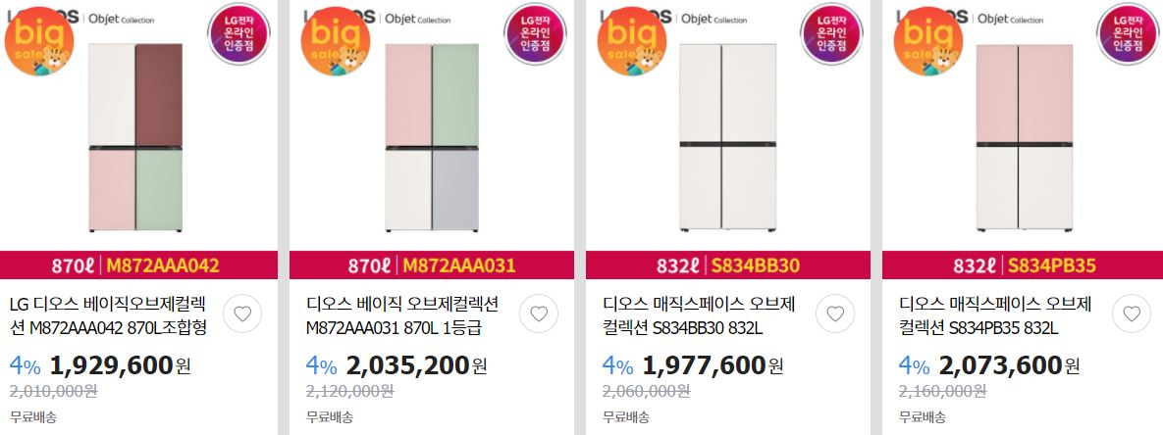Toggle the heart for the M872AAA031 refrigerator
This screenshot has width=1163, height=435.
(539, 314)
